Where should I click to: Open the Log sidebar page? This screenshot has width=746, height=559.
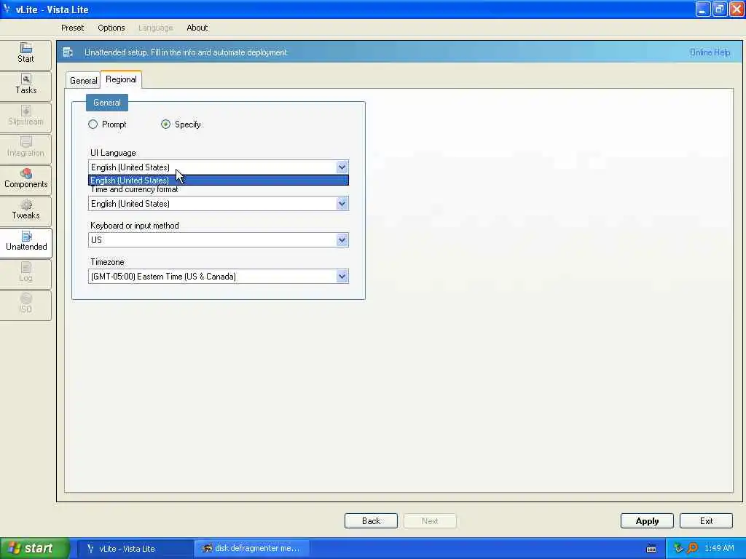[x=25, y=273]
